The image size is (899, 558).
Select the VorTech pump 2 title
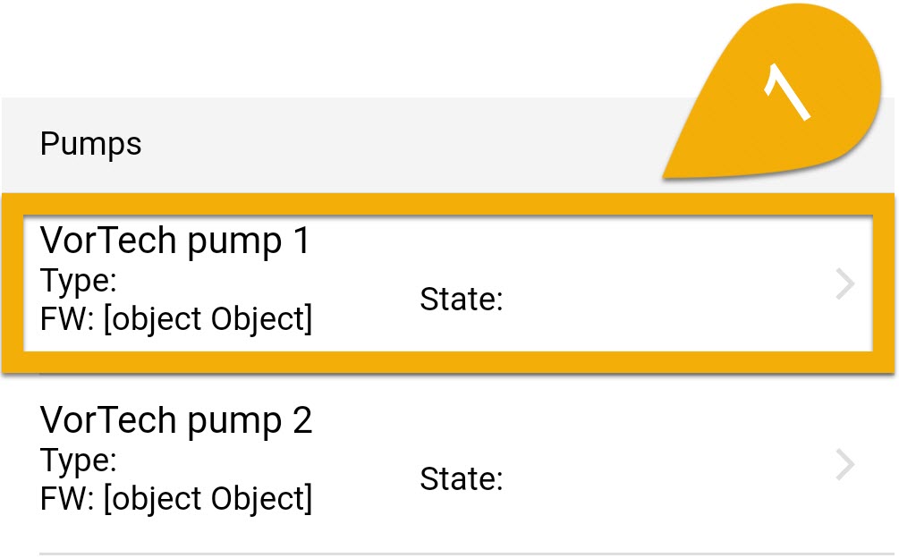[176, 421]
